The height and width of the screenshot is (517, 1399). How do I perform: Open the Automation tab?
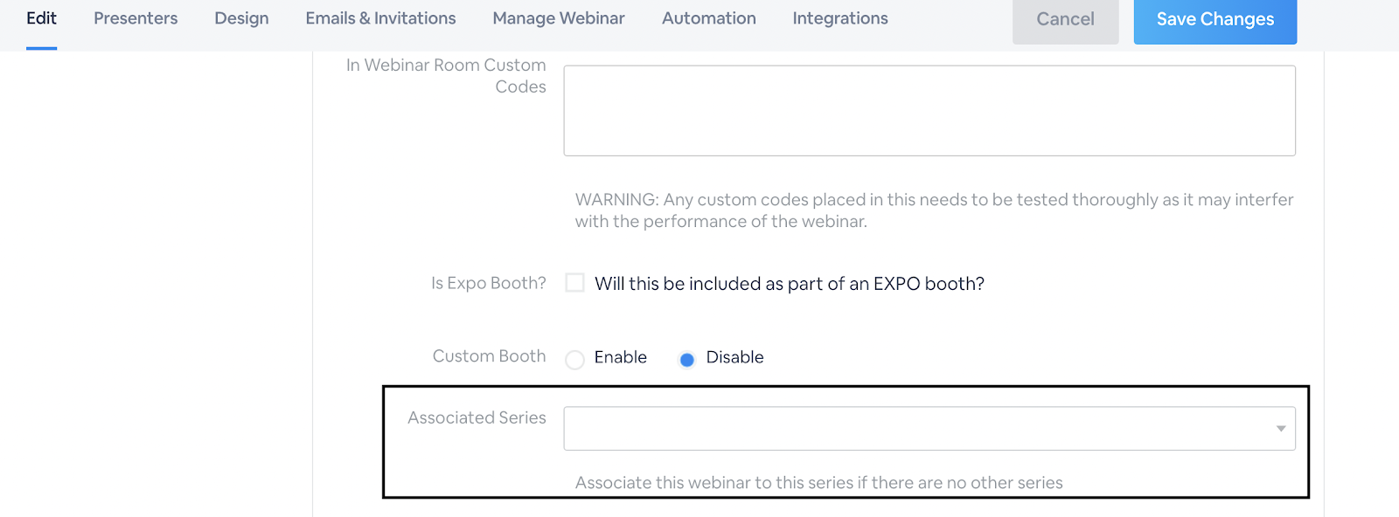tap(708, 18)
